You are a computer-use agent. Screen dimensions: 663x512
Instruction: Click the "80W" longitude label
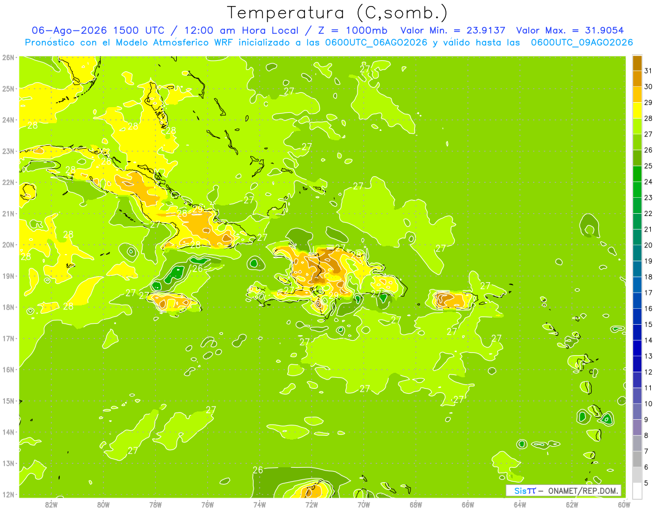coord(103,504)
